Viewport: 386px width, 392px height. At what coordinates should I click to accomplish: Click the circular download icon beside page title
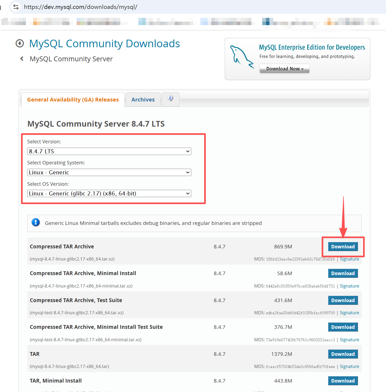pyautogui.click(x=20, y=43)
